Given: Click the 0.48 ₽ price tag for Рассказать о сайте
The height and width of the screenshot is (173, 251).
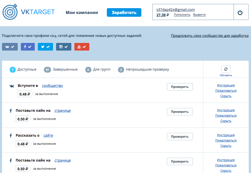Looking at the screenshot, I should (23, 144).
